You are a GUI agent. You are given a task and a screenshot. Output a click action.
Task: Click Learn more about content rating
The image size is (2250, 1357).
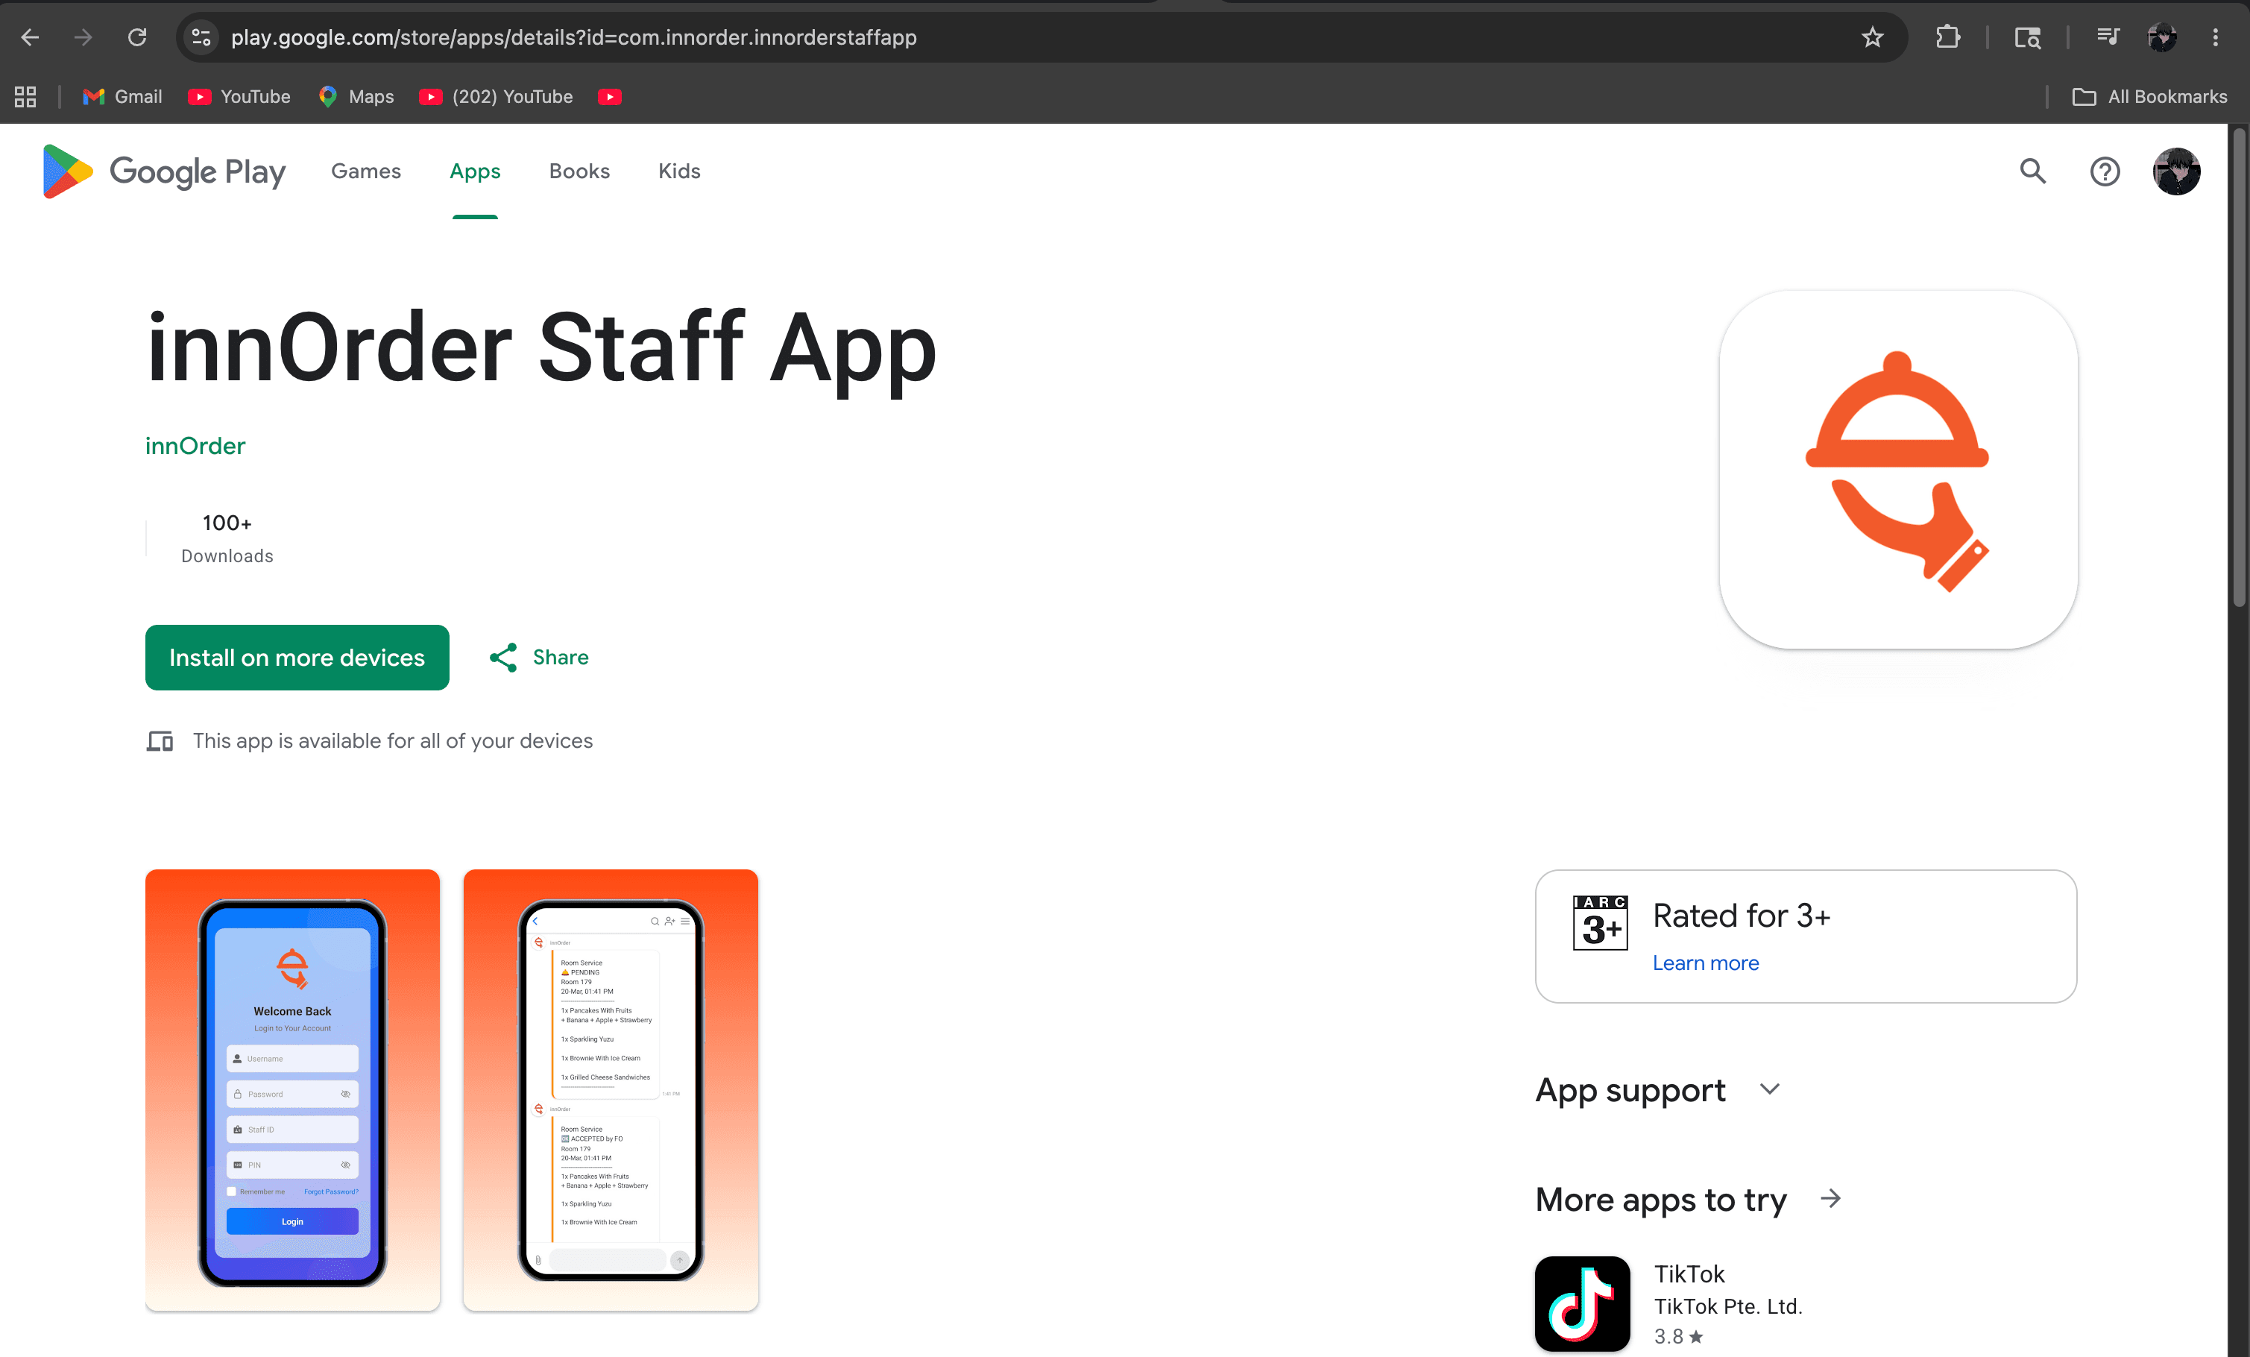click(1706, 963)
